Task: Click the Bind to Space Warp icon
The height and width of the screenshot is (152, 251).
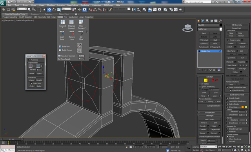Action: tap(13, 9)
